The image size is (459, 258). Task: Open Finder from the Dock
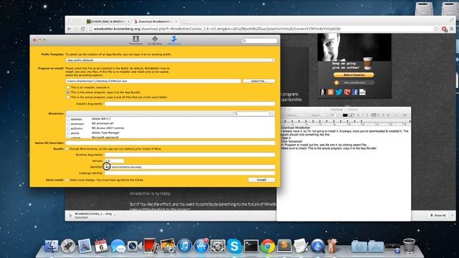click(52, 246)
